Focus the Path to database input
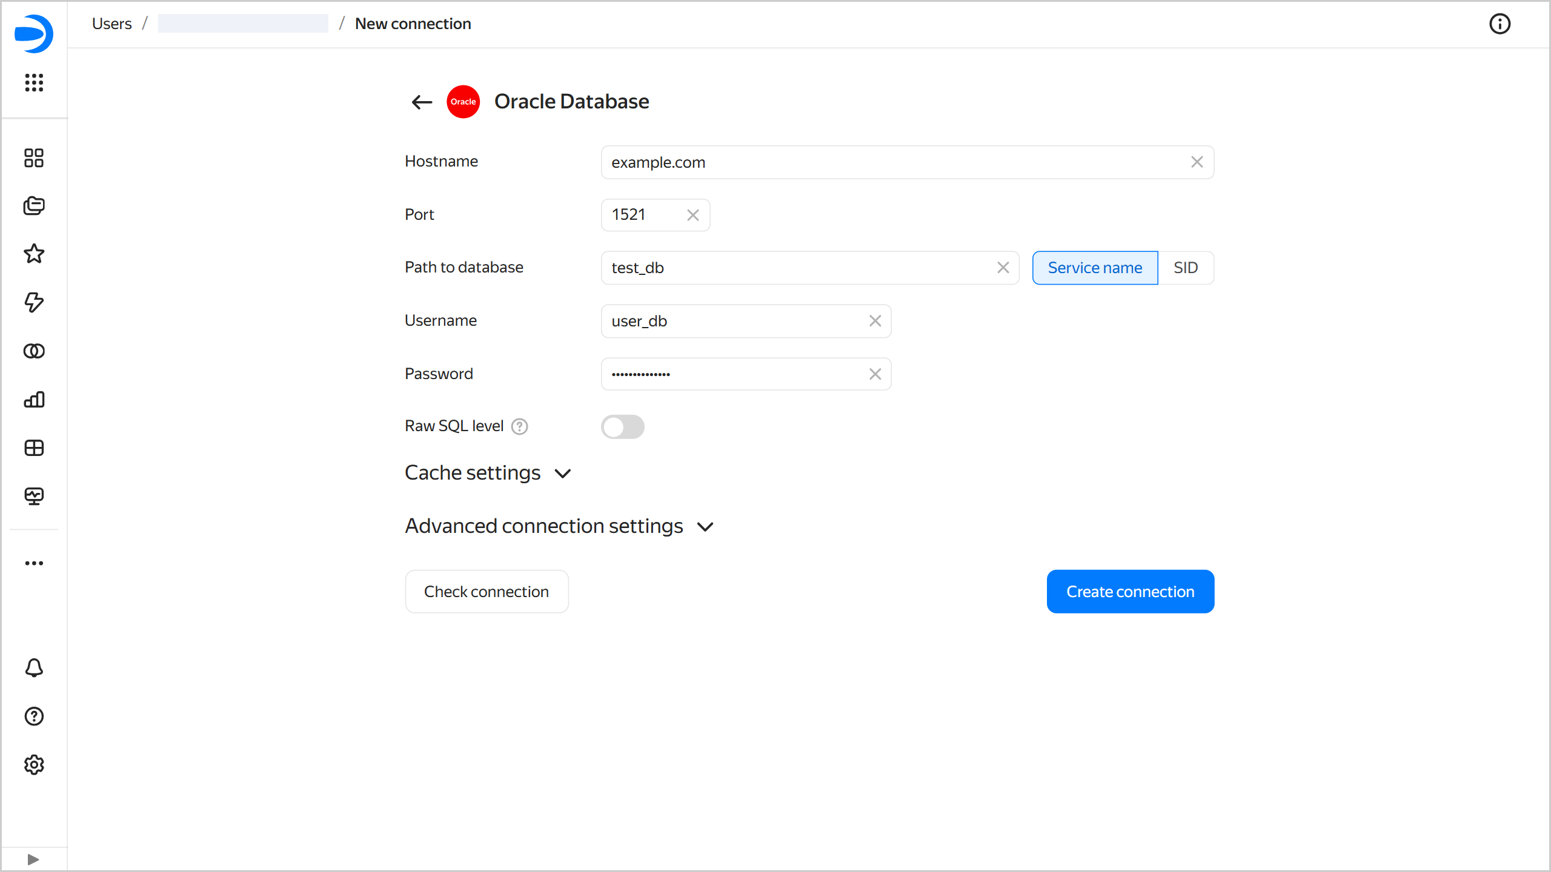 coord(809,268)
